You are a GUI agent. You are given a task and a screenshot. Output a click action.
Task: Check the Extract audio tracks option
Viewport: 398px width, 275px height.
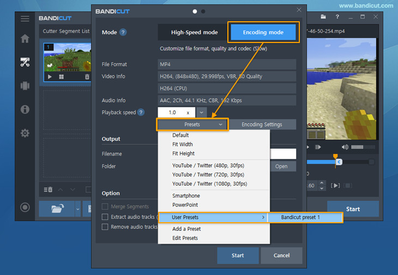pyautogui.click(x=106, y=217)
